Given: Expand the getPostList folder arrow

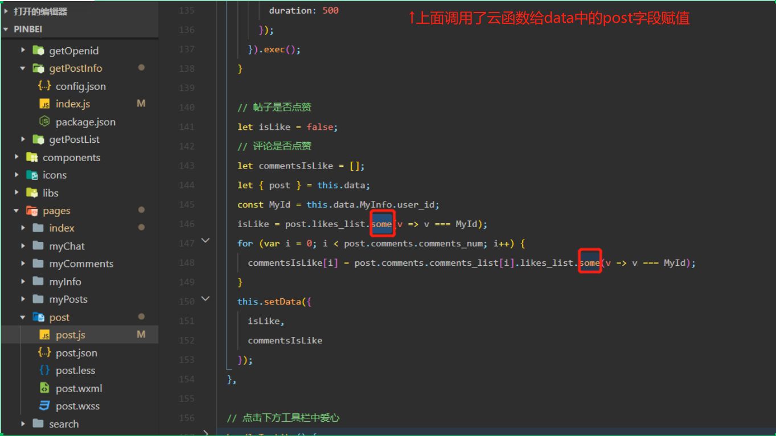Looking at the screenshot, I should [x=23, y=139].
